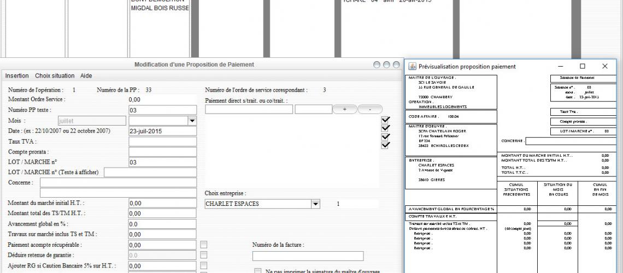Focus the Numéro PP texte field

click(162, 110)
